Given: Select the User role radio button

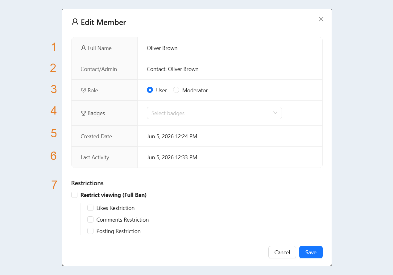Looking at the screenshot, I should tap(150, 90).
